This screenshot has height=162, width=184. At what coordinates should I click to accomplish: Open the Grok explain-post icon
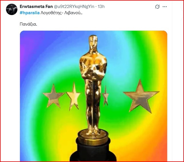tap(157, 7)
